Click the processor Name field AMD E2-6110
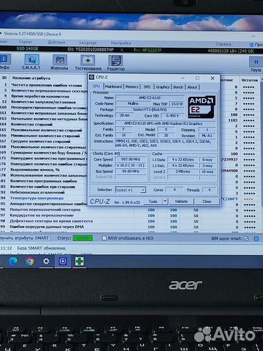 (149, 97)
